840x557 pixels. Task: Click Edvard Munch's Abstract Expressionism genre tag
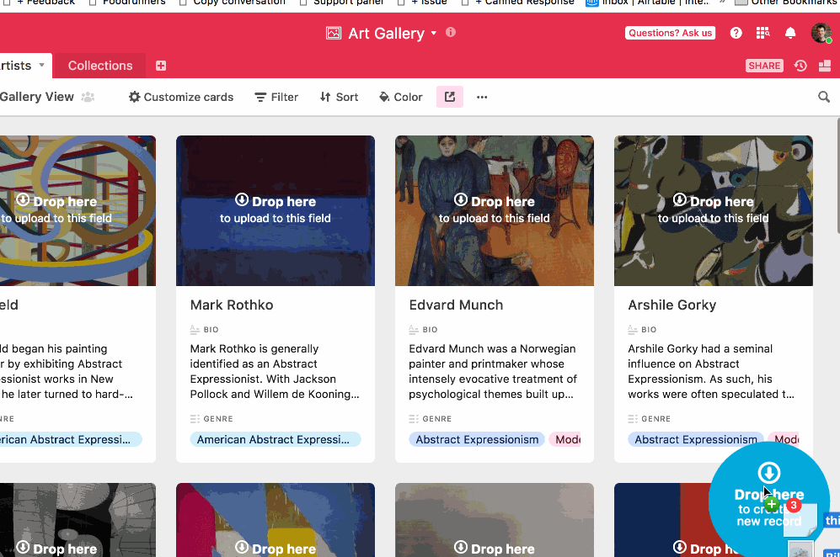pos(478,439)
